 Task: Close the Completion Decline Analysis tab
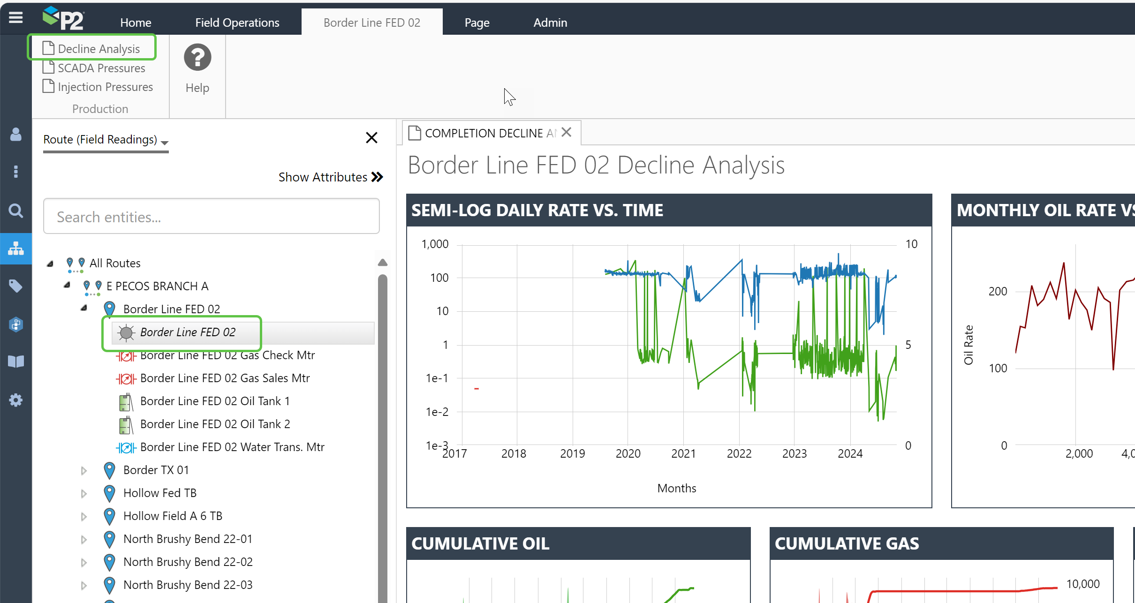567,132
